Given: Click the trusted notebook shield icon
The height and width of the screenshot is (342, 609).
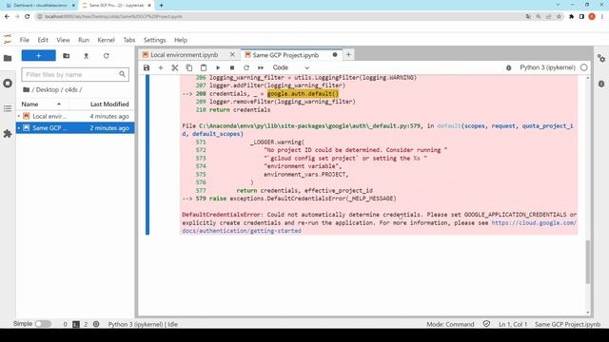Looking at the screenshot, I should click(x=486, y=324).
